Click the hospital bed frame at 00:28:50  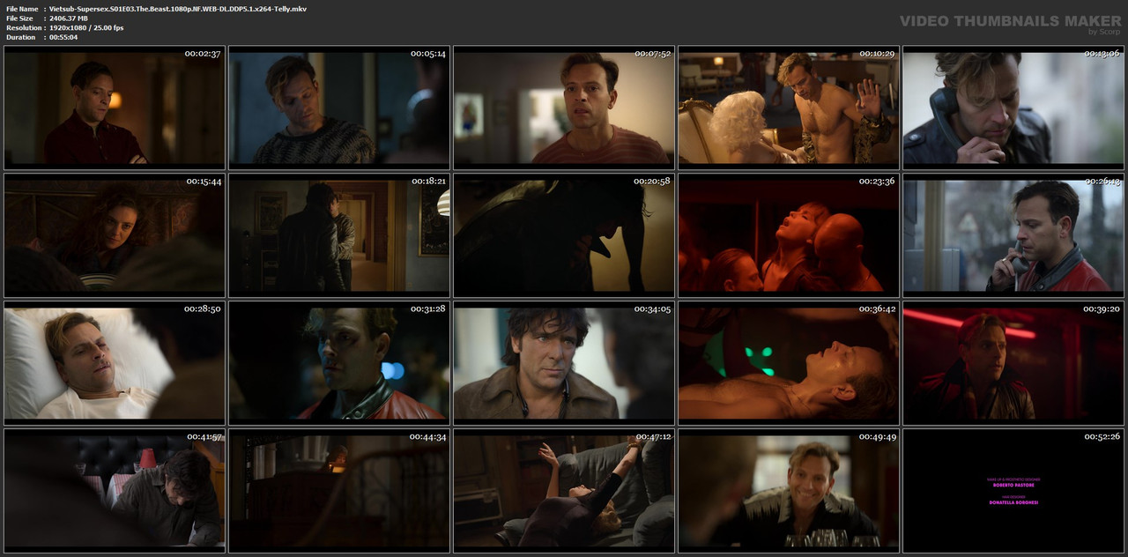click(115, 362)
